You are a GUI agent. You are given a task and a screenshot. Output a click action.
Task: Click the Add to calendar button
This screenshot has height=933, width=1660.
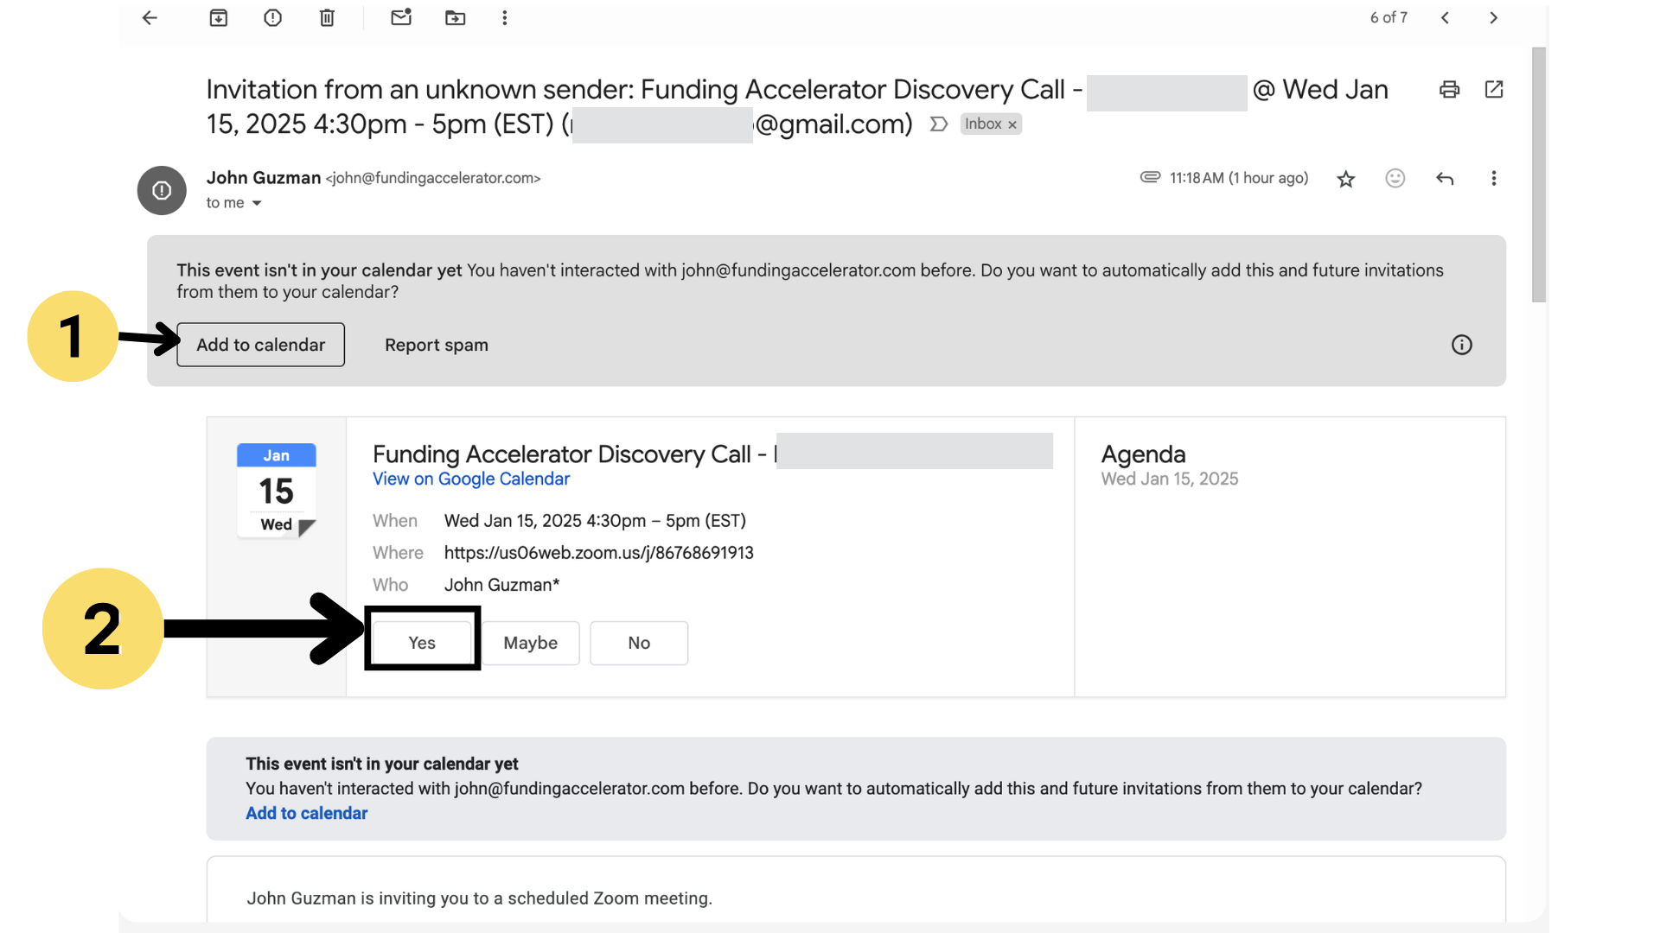point(260,345)
